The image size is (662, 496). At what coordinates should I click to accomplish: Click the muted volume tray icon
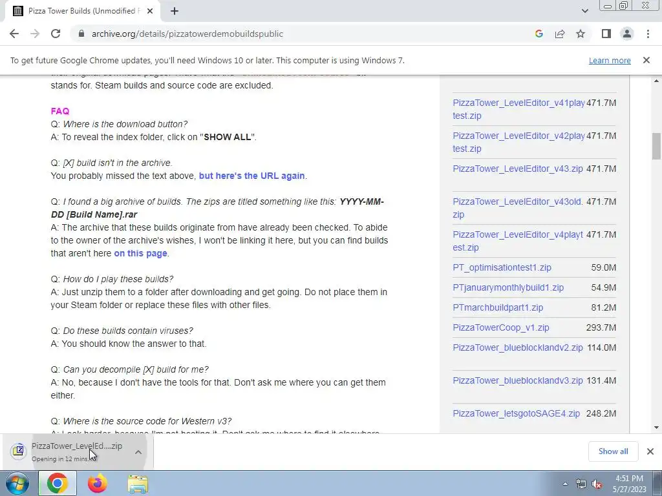[x=597, y=484]
